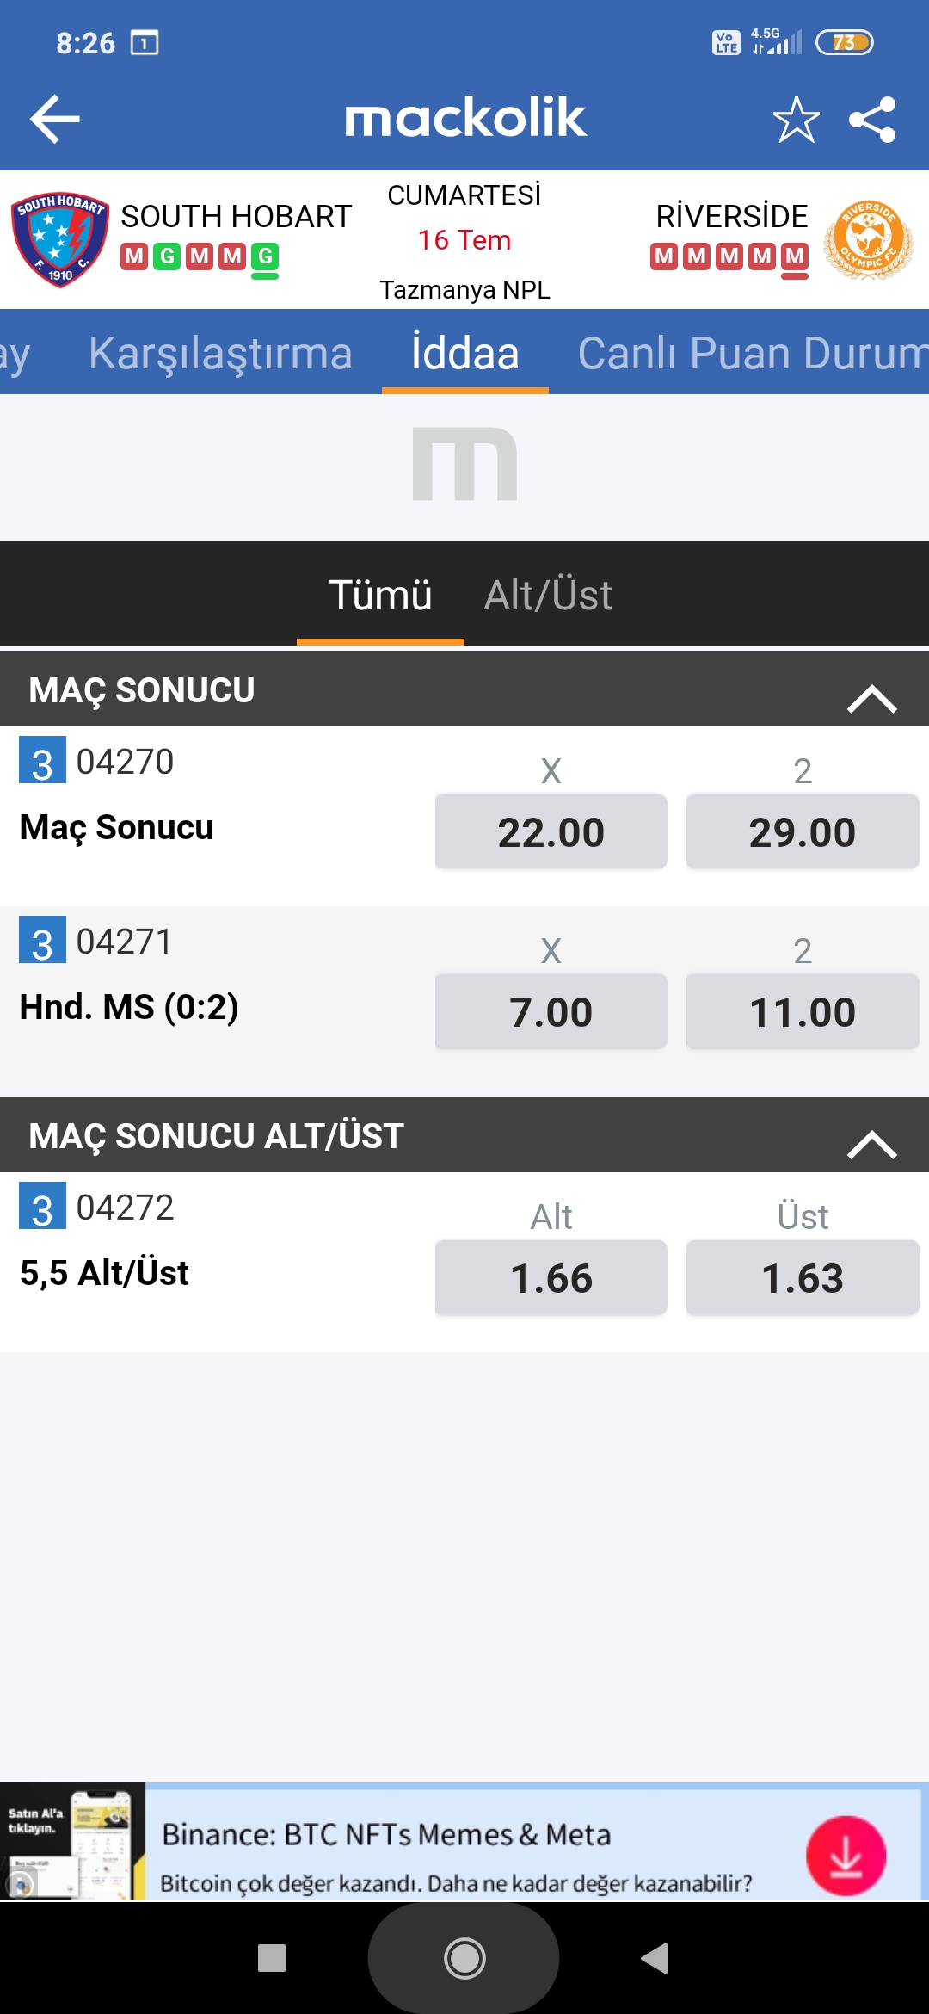Open the Canlı Puan Durumu tab
The height and width of the screenshot is (2014, 929).
(x=753, y=353)
